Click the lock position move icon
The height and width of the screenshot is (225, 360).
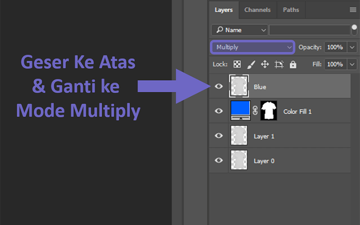pos(265,64)
